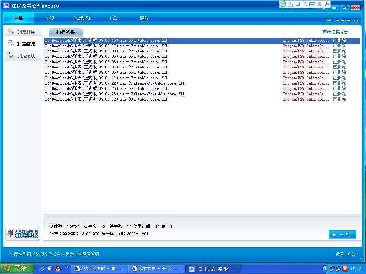This screenshot has width=366, height=274.
Task: Open the 工具 main tab
Action: coord(113,18)
